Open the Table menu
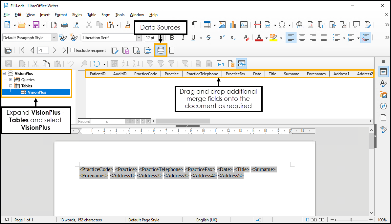This screenshot has width=391, height=224. coord(92,15)
